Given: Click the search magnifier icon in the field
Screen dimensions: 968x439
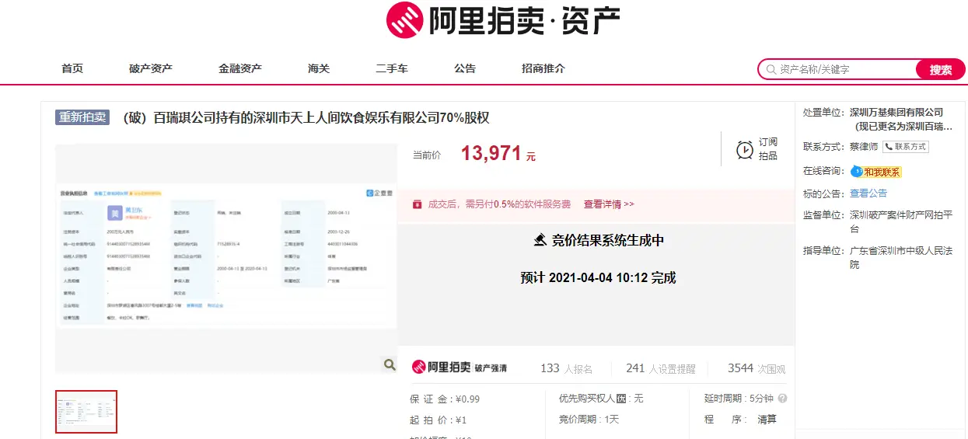Looking at the screenshot, I should click(x=771, y=69).
